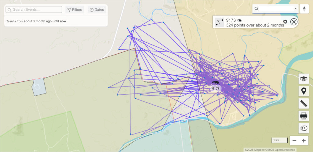
Task: Click the 9173 subject label on map
Action: coord(216,89)
